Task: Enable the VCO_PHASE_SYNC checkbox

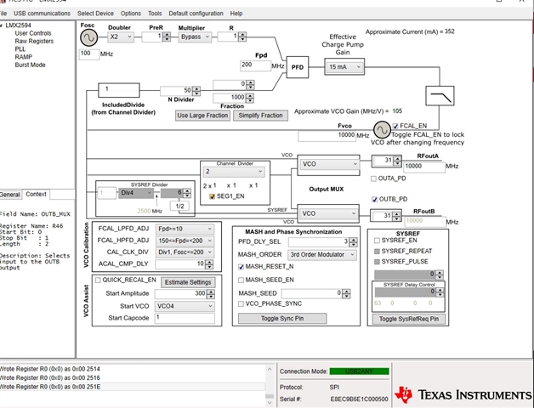Action: click(x=241, y=303)
